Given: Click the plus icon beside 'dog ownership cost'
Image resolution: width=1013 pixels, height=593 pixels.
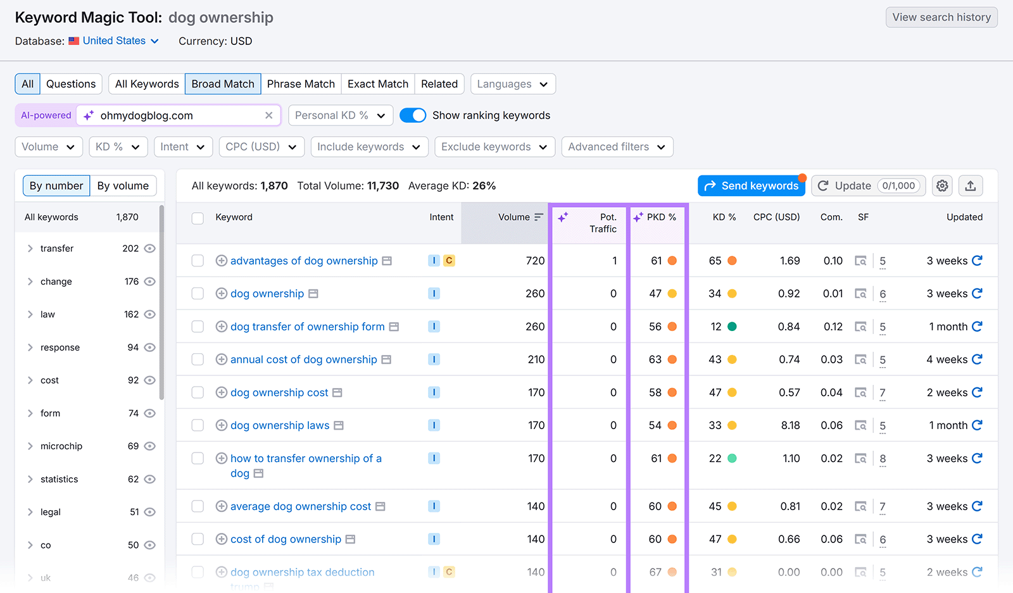Looking at the screenshot, I should coord(222,392).
